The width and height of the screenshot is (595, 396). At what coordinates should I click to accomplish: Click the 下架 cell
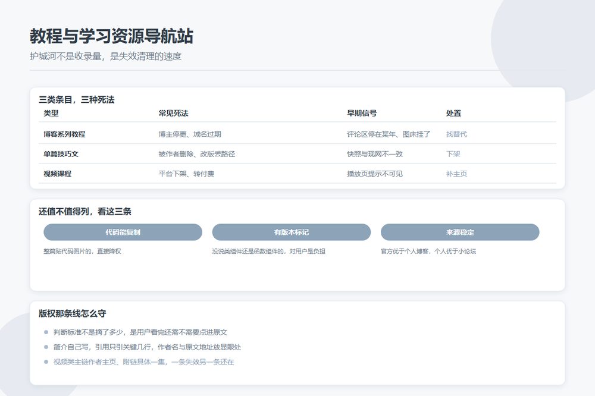tap(453, 154)
